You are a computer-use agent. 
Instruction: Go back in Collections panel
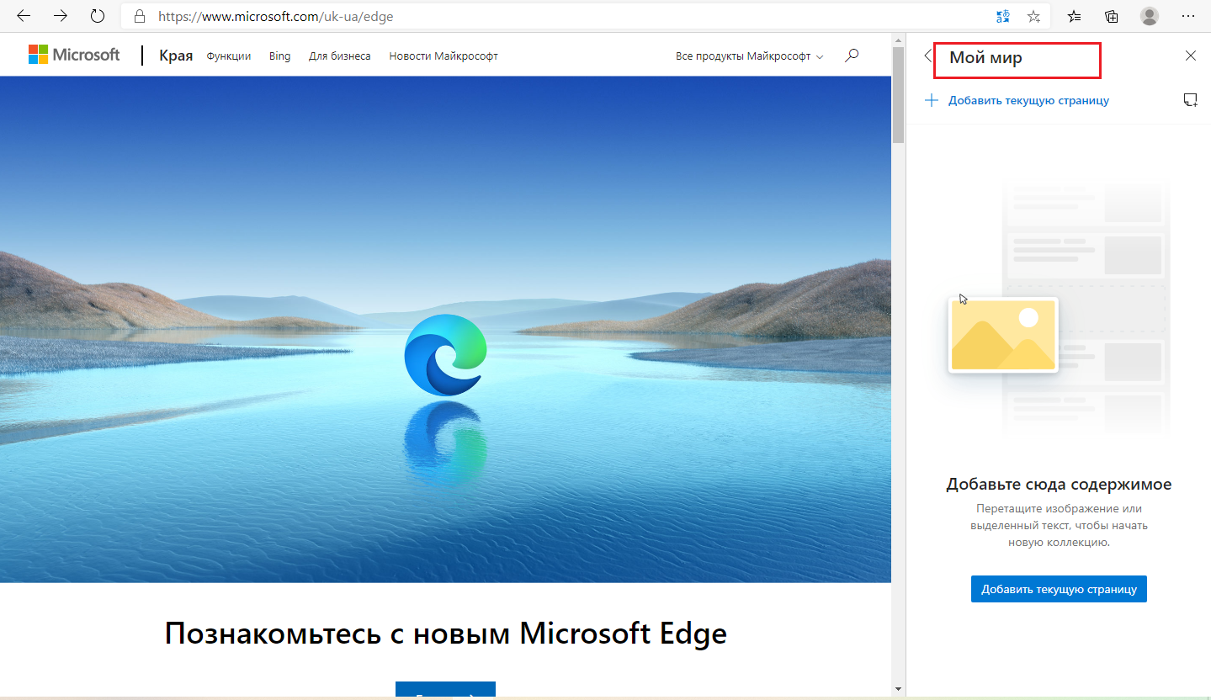point(927,56)
